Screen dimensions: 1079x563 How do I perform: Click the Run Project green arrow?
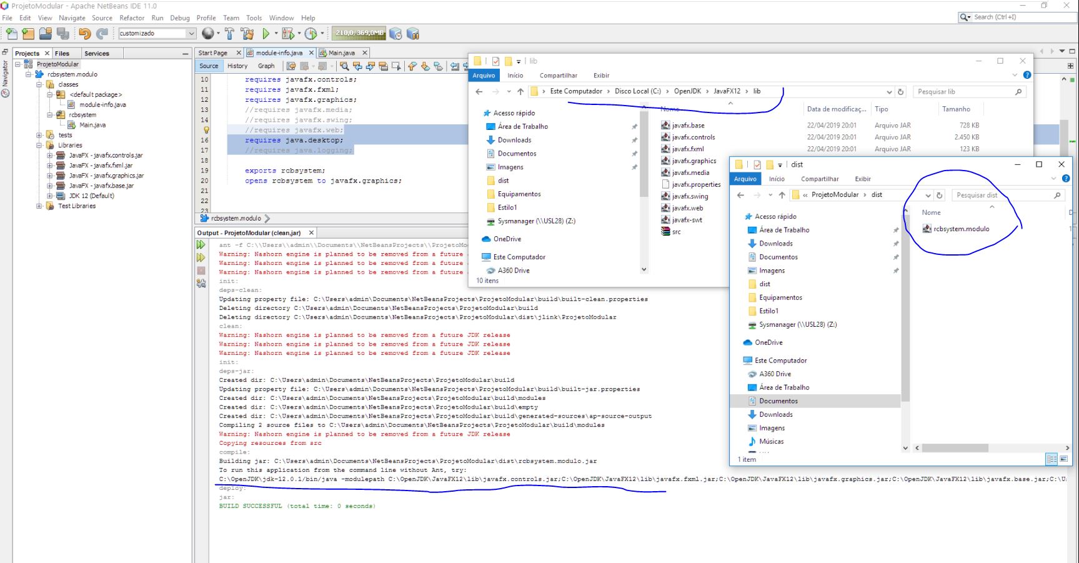266,34
